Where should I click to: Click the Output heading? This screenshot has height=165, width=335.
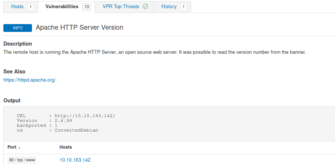tap(12, 100)
